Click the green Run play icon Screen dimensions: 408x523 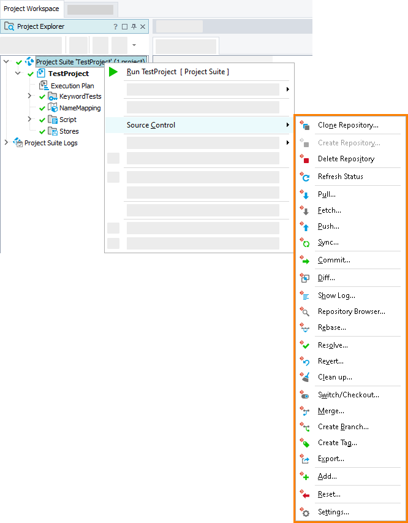(x=113, y=72)
